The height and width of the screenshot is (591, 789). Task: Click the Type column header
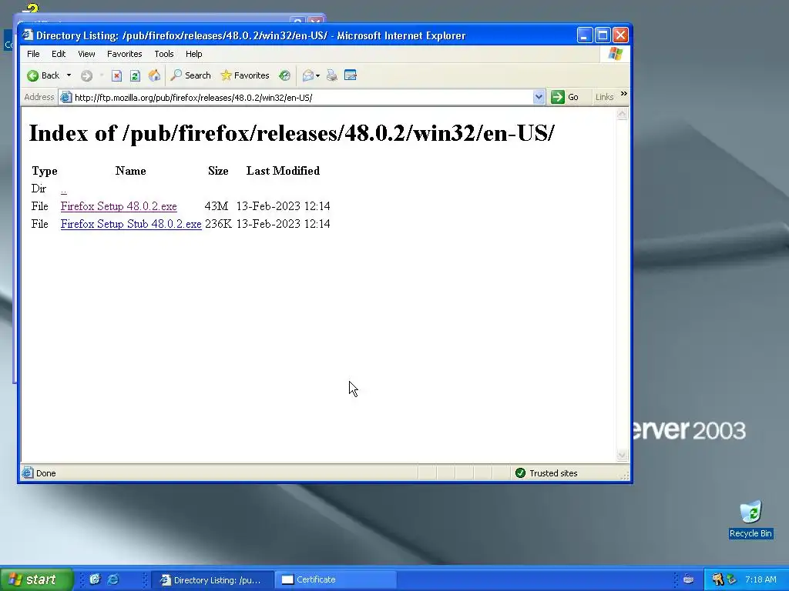pyautogui.click(x=44, y=171)
